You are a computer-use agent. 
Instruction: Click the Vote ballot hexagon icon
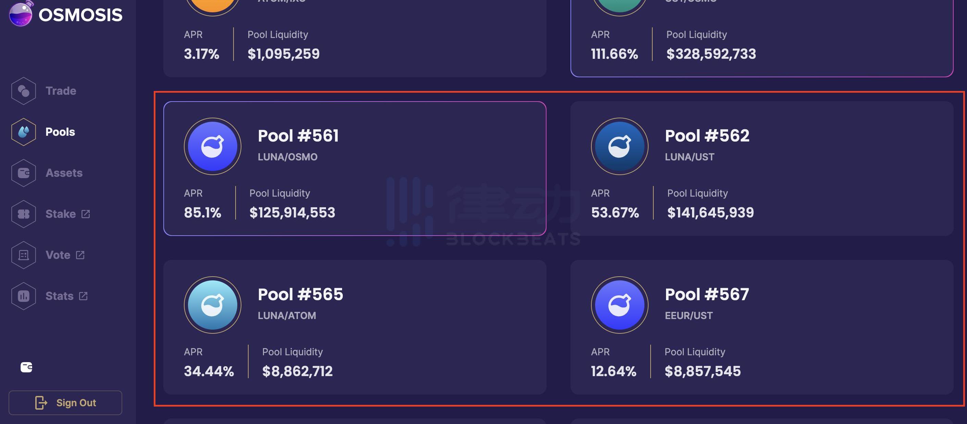pyautogui.click(x=24, y=255)
